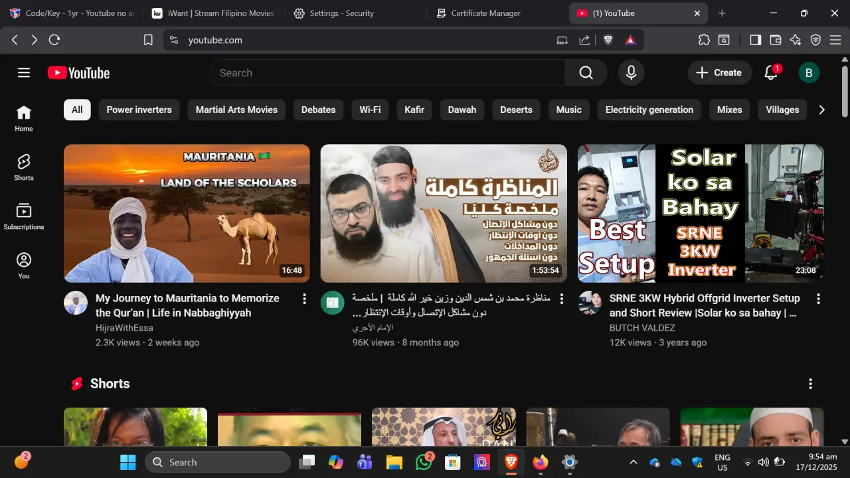The width and height of the screenshot is (850, 478).
Task: Click the Create button
Action: tap(719, 73)
